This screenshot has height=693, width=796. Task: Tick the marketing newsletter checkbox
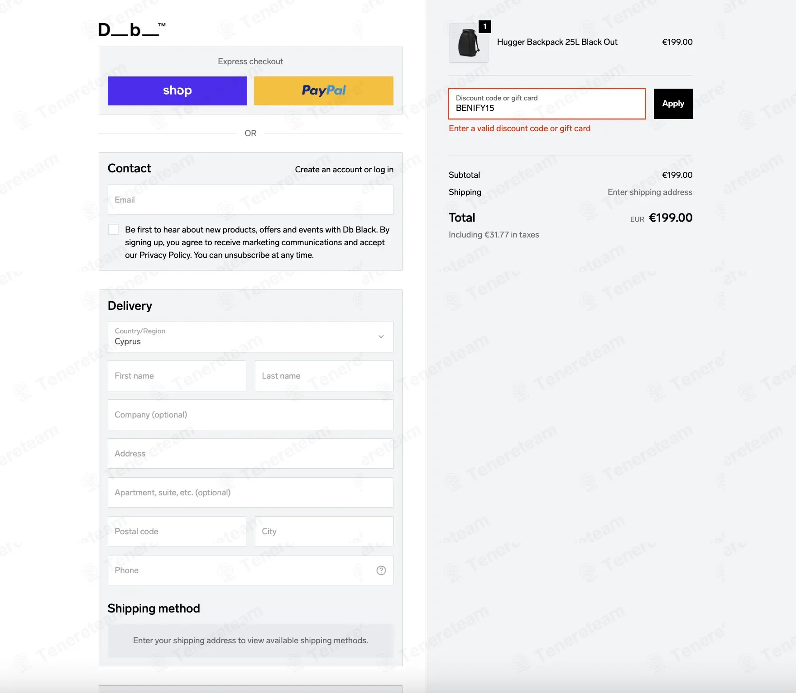point(114,229)
